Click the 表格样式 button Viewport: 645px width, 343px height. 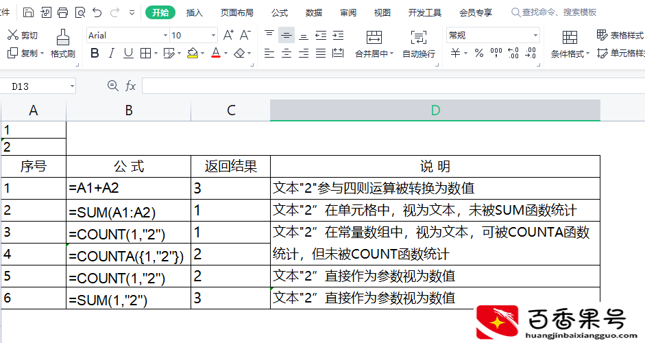click(620, 36)
